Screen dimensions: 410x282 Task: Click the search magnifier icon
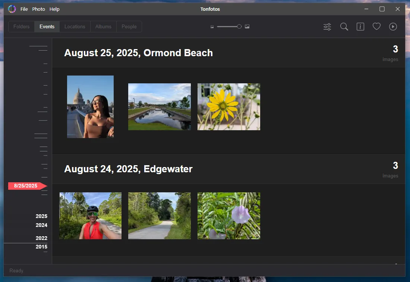pos(344,26)
